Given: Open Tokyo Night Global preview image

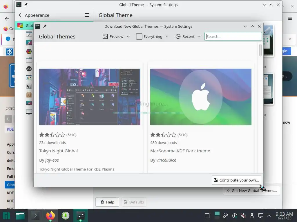Looking at the screenshot, I should [90, 97].
